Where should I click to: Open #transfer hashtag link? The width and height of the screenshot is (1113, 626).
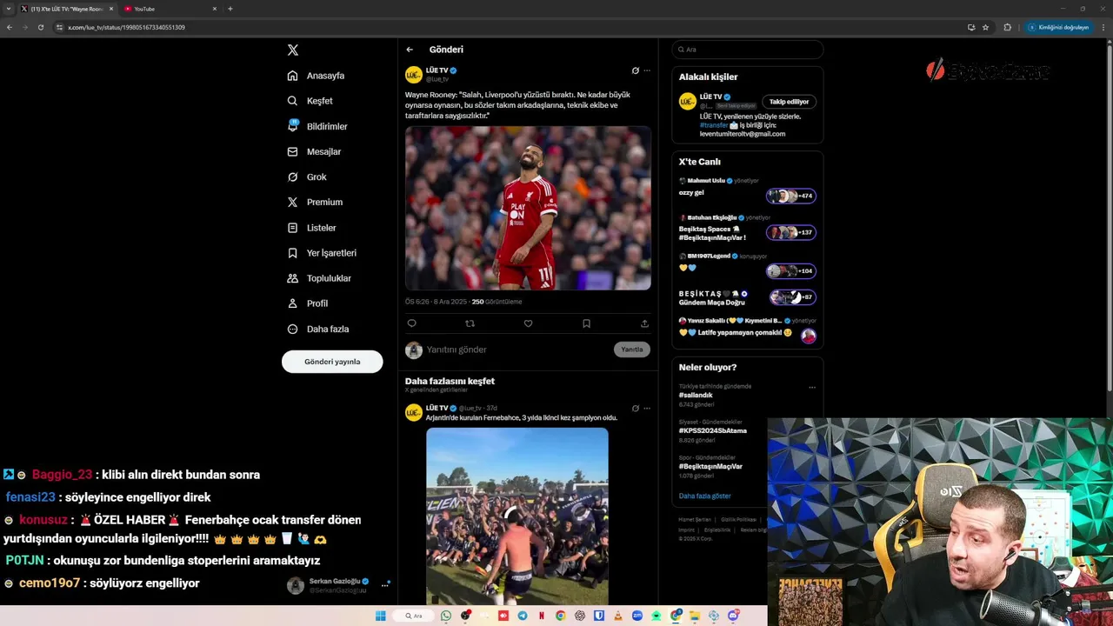(714, 125)
